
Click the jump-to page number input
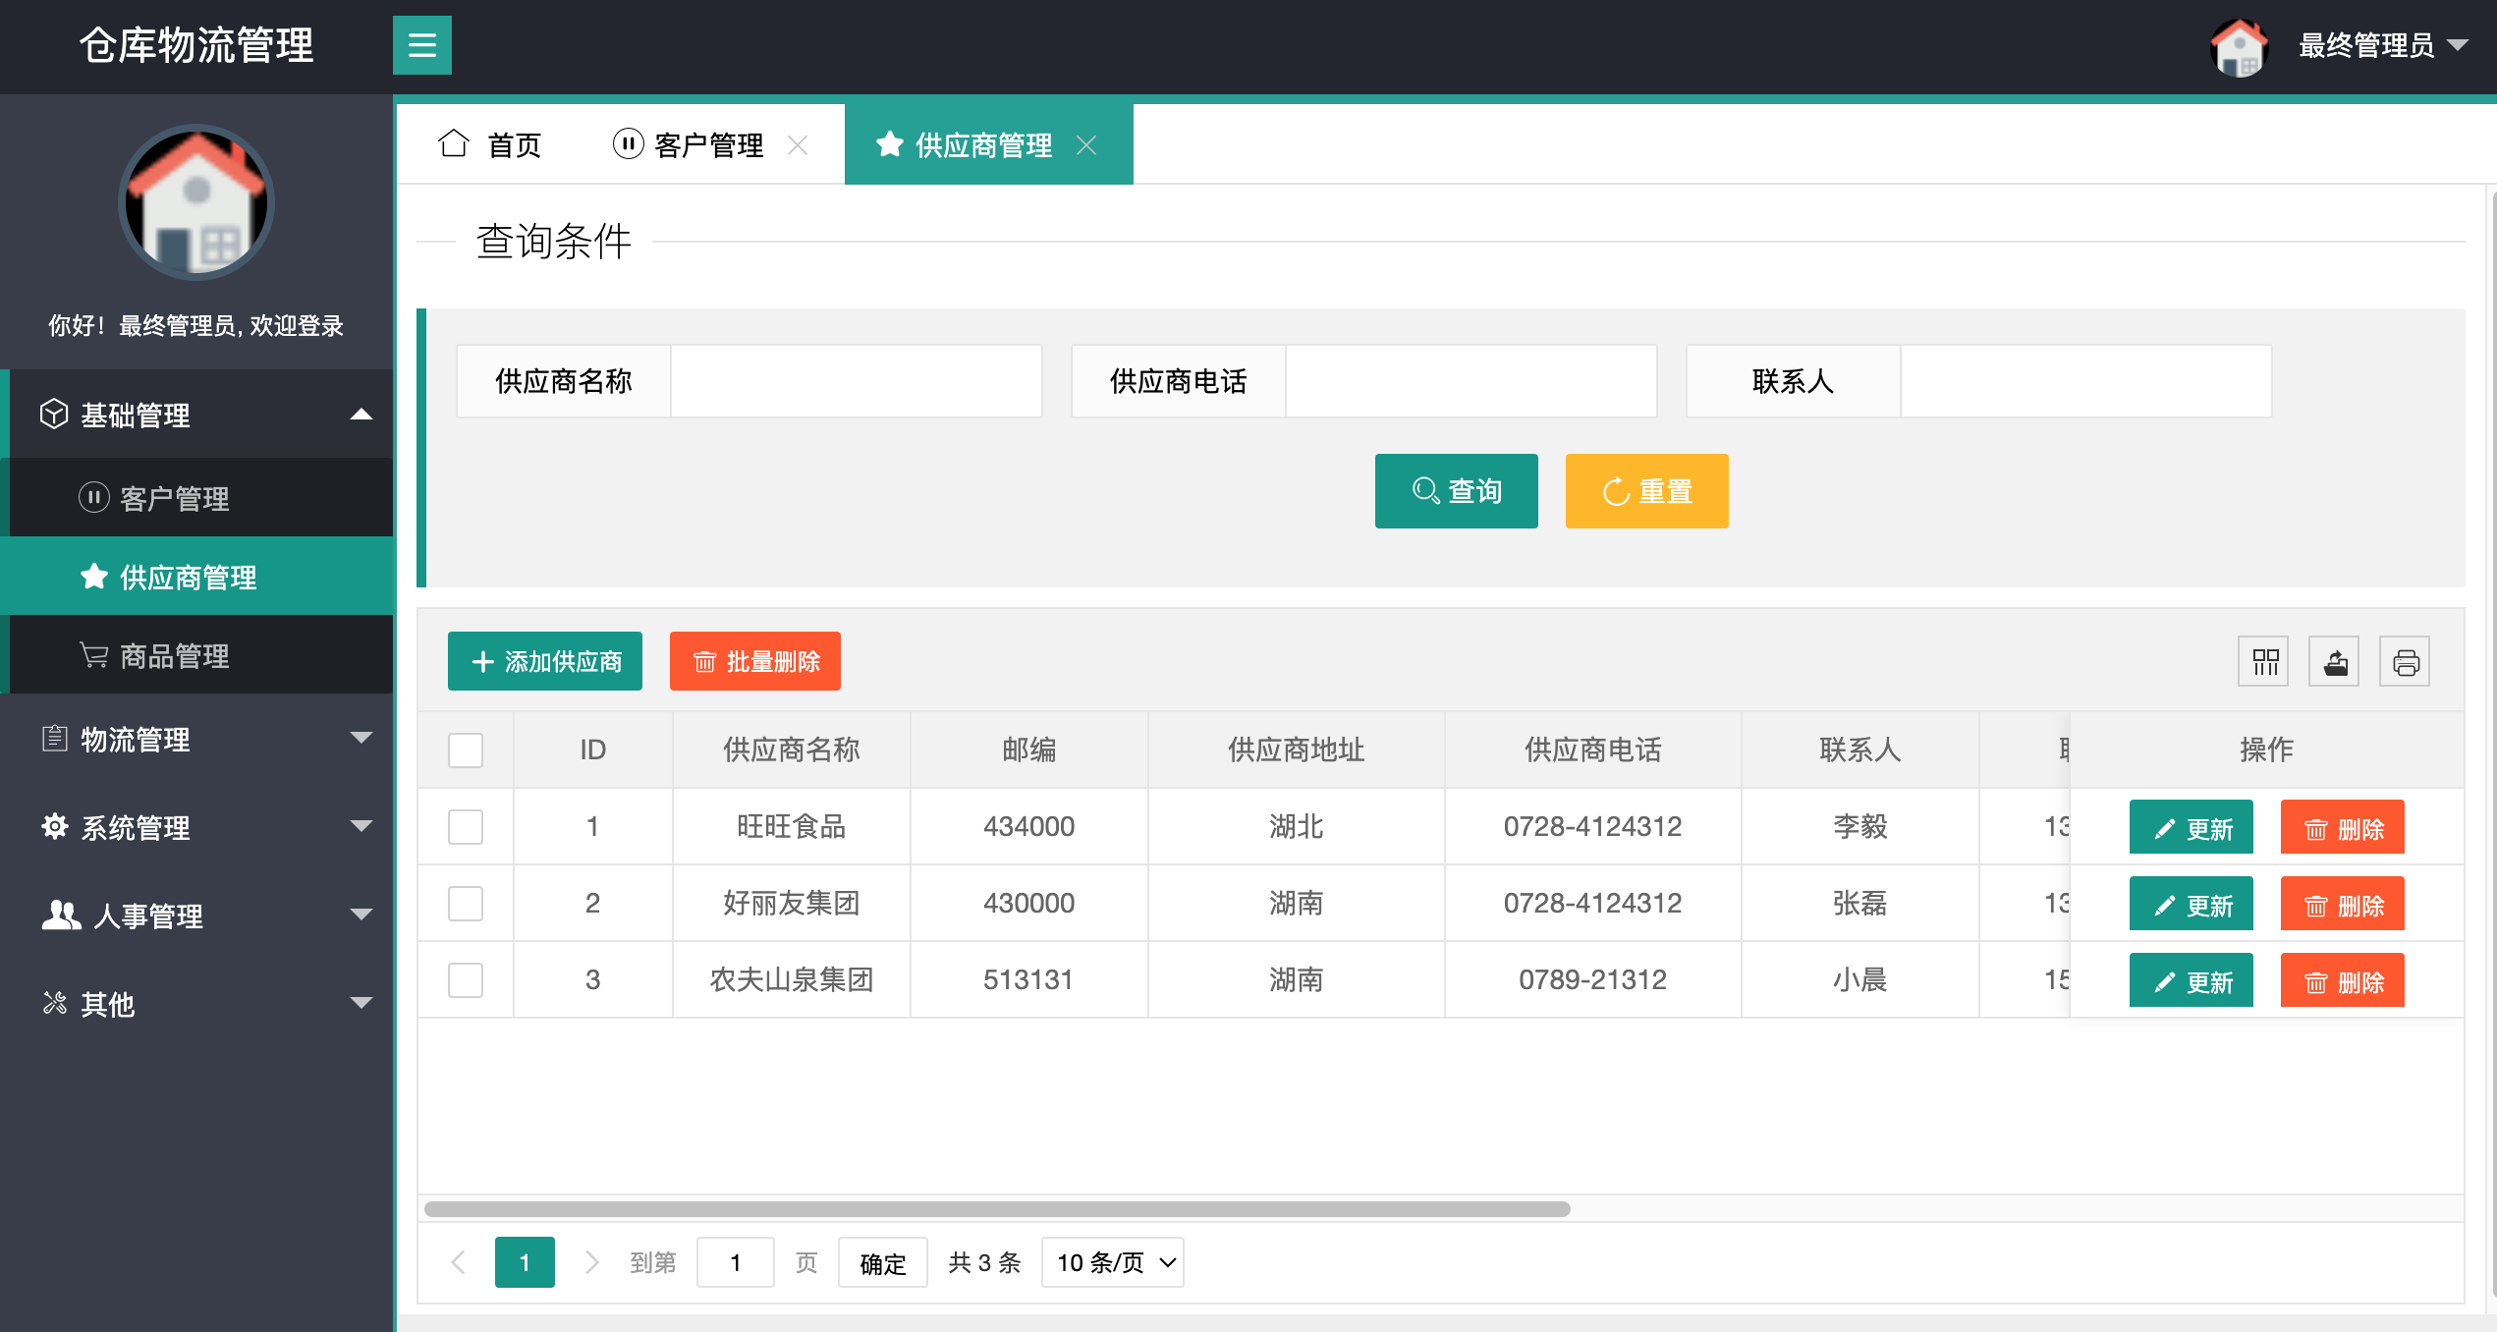click(736, 1262)
